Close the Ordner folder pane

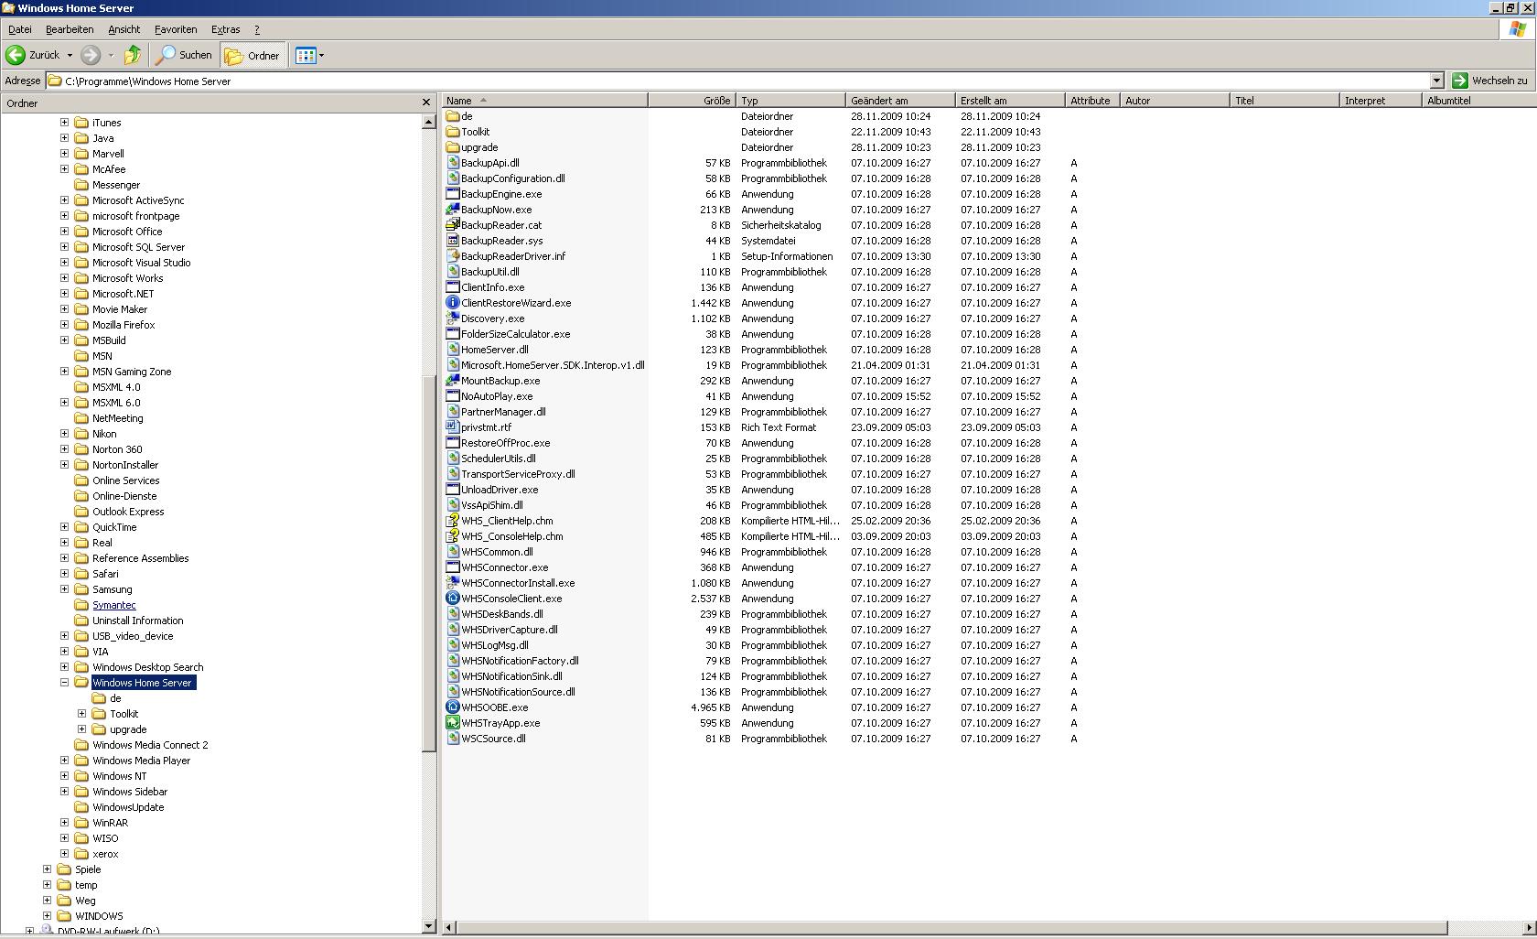425,103
